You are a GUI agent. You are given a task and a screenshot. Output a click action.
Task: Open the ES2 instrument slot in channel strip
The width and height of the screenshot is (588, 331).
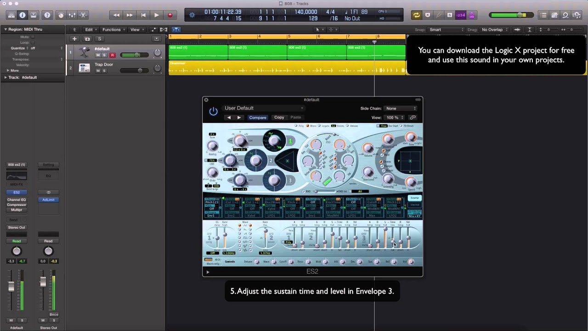[17, 192]
